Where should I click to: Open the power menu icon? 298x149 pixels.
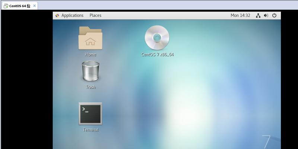click(x=274, y=15)
